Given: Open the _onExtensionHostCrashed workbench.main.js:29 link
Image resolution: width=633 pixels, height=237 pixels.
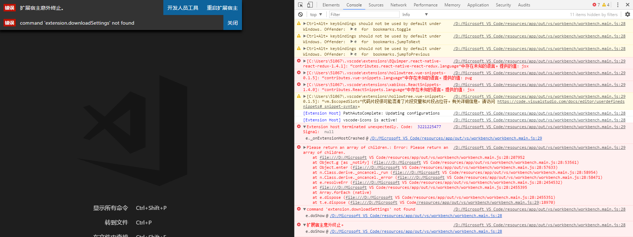Looking at the screenshot, I should [x=456, y=138].
